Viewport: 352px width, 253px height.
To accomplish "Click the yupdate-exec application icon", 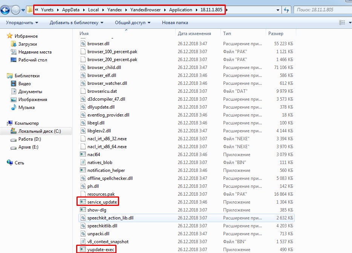I will (x=83, y=250).
